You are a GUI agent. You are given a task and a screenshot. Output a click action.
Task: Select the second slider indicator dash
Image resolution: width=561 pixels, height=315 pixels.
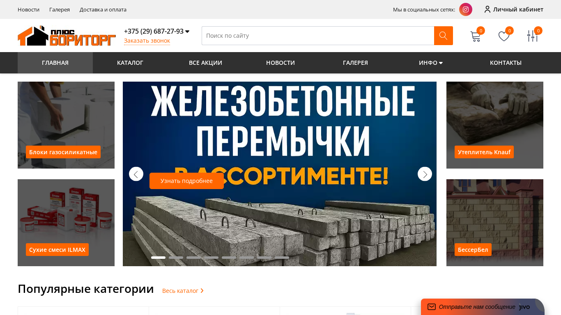176,258
